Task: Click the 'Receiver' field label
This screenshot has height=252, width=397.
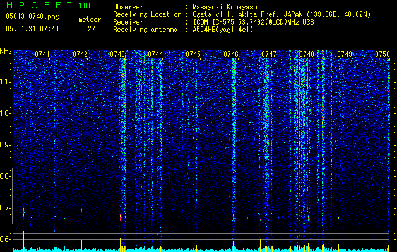Action: [128, 22]
